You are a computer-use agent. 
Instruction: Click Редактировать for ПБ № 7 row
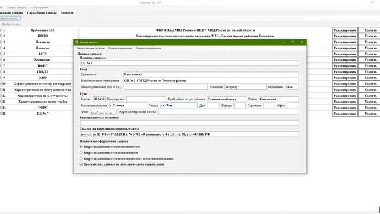[x=345, y=114]
